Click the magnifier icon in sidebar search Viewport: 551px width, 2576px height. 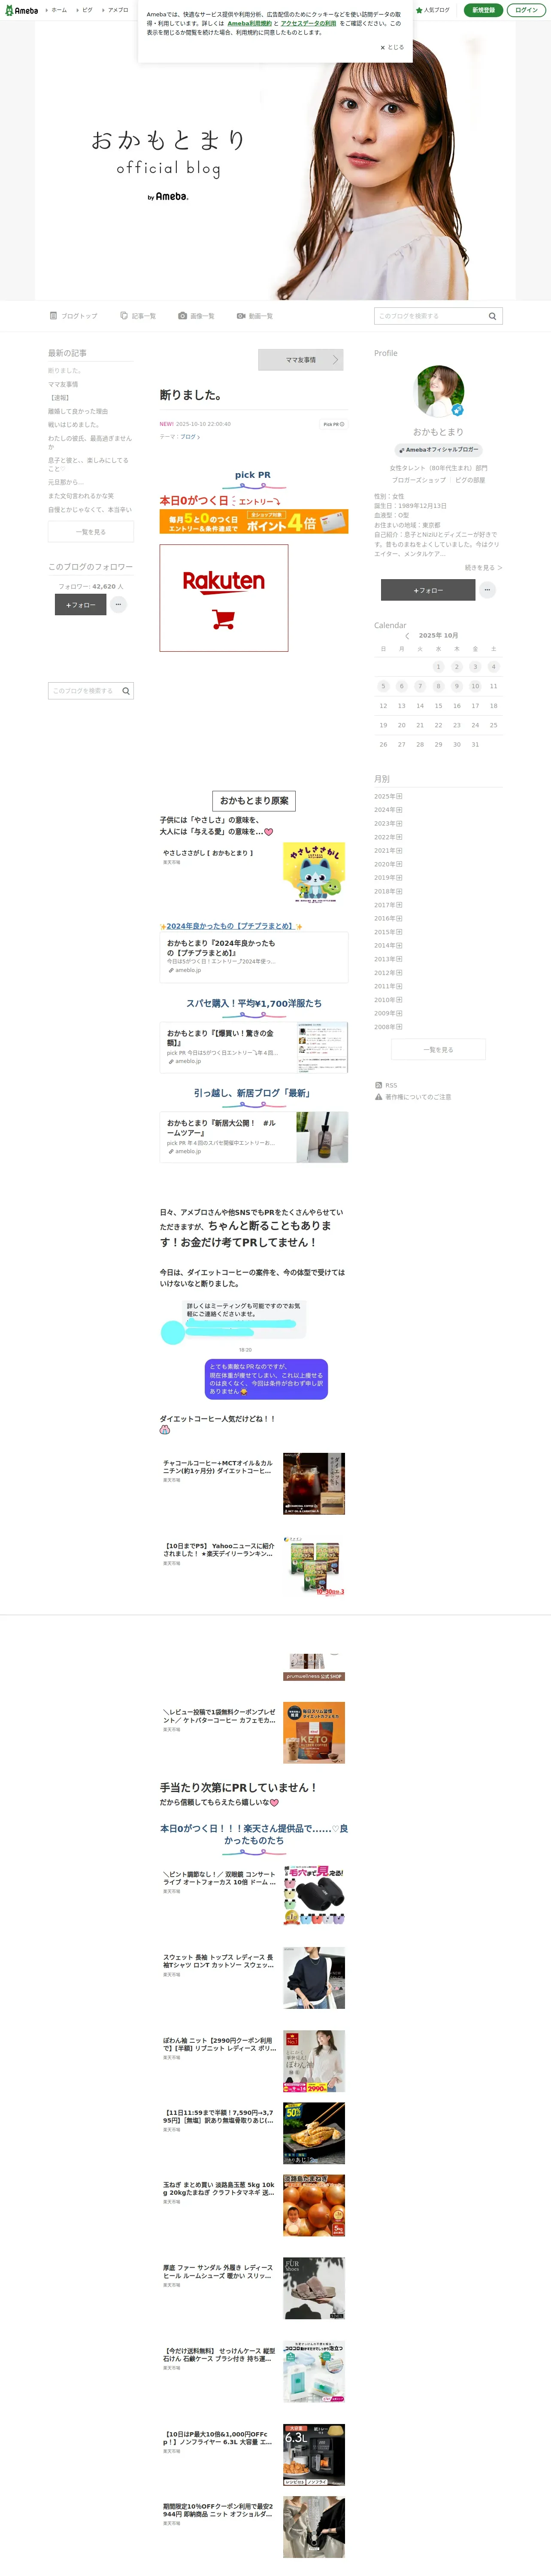click(126, 691)
